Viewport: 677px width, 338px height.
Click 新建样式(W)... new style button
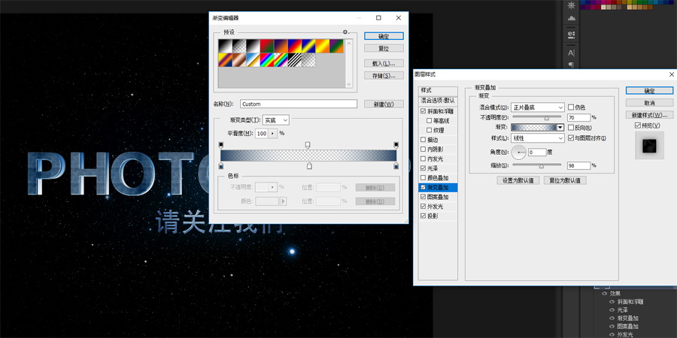[x=649, y=115]
